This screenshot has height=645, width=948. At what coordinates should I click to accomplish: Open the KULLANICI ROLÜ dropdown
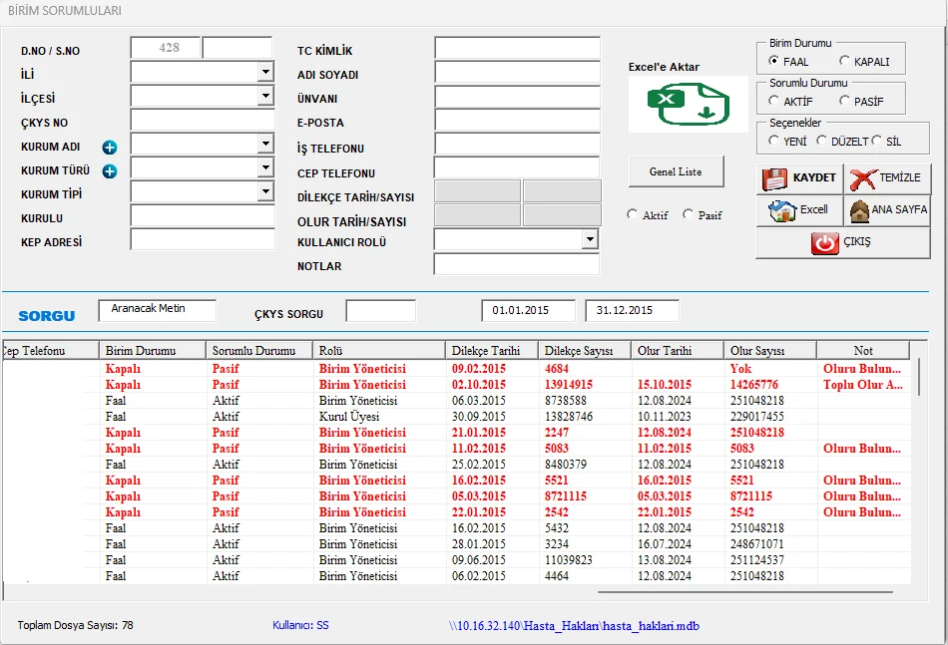click(x=590, y=240)
